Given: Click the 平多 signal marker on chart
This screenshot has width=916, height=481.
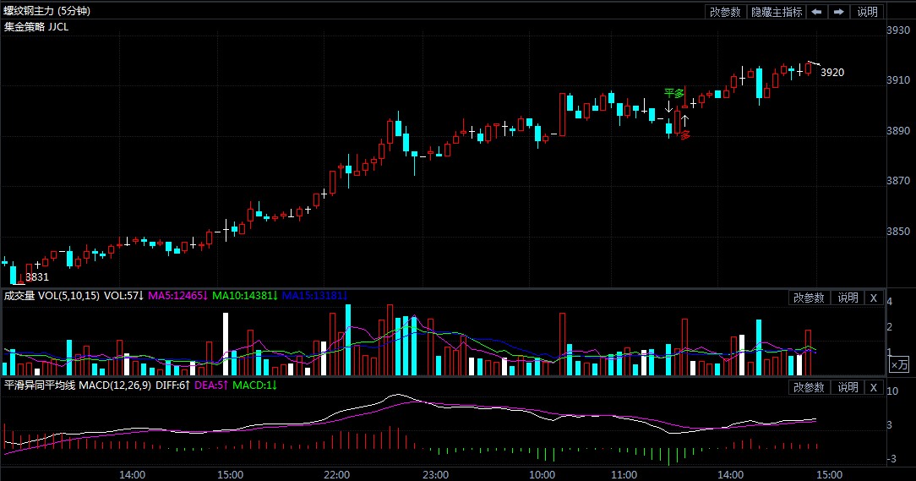Looking at the screenshot, I should click(x=673, y=94).
